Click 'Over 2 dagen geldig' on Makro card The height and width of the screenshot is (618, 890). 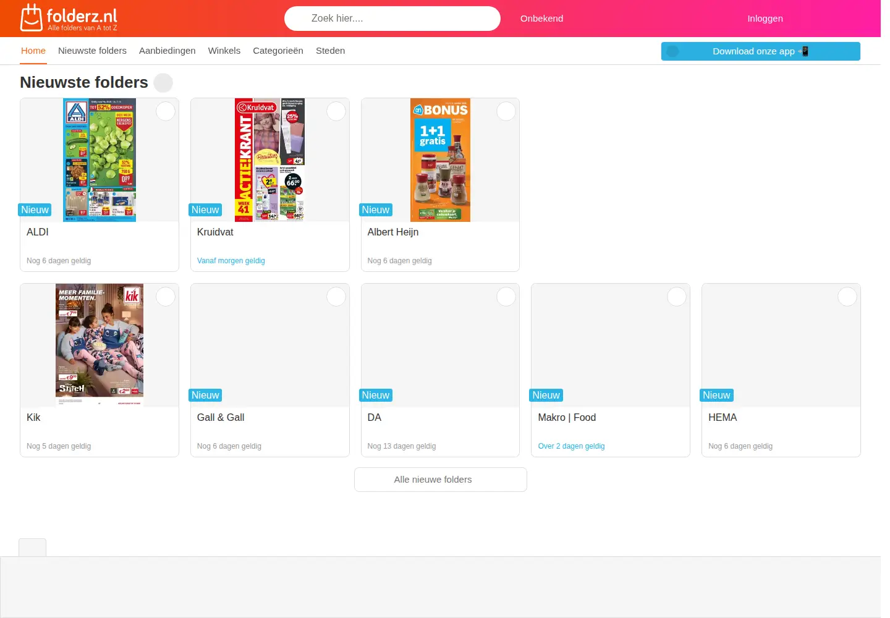click(571, 446)
